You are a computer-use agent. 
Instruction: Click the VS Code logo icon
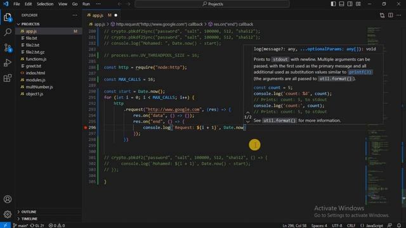[x=6, y=4]
